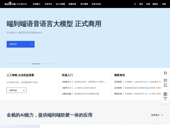170x128 pixels.
Task: Open the AI体验中心 quick start link
Action: tap(84, 82)
